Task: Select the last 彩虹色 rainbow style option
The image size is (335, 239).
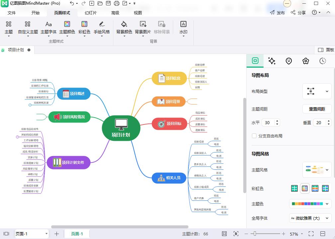Action: coord(326,188)
